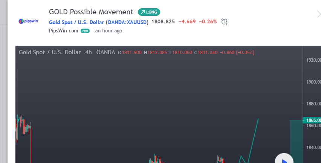Click the GOLD Possible Movement title
The height and width of the screenshot is (163, 321).
[91, 12]
